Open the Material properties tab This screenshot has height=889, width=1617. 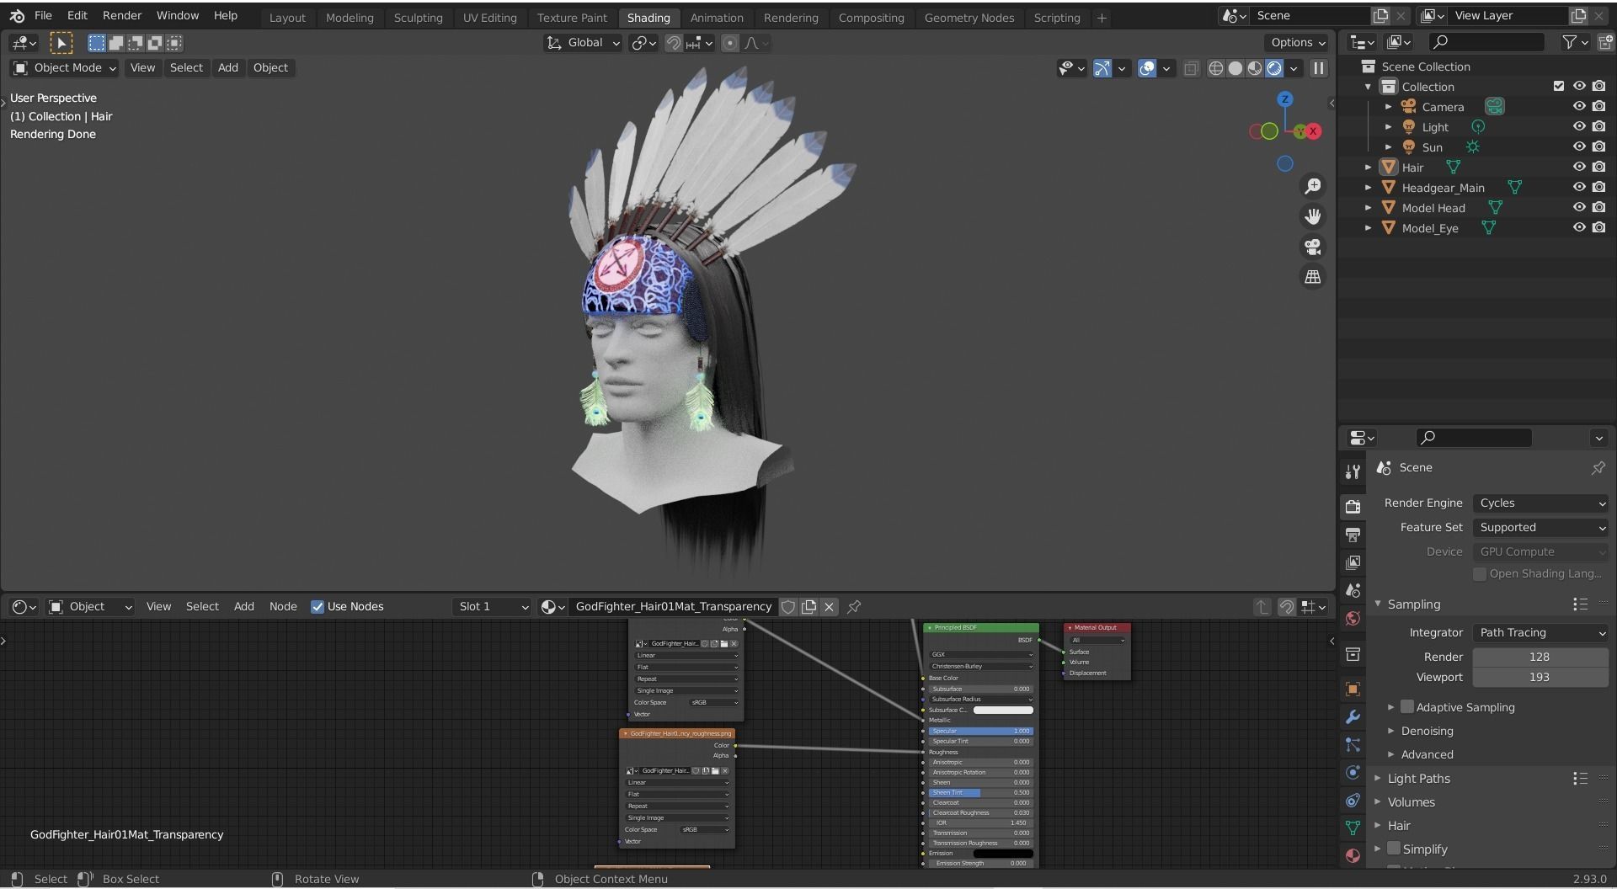[1353, 855]
